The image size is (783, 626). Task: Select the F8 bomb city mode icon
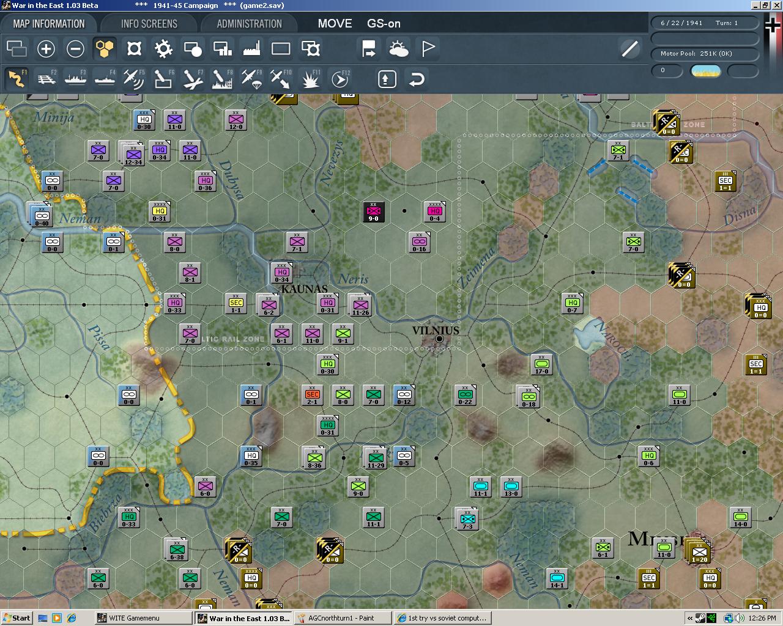pos(222,78)
